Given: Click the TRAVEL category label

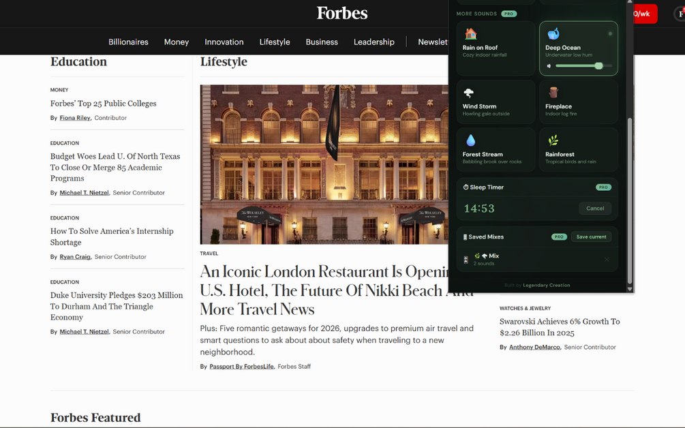Looking at the screenshot, I should pyautogui.click(x=209, y=254).
